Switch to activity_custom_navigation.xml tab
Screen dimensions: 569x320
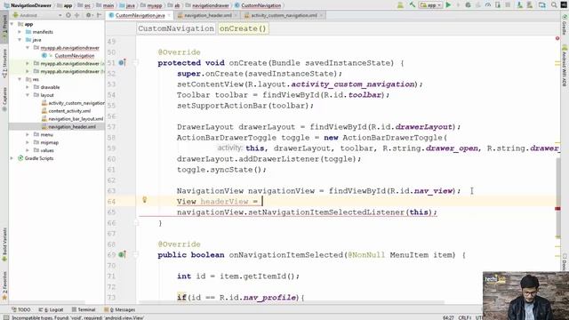[x=284, y=15]
